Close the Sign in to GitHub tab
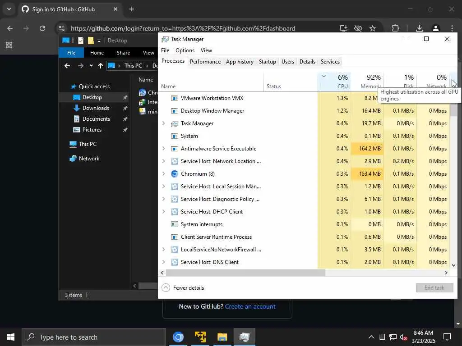The image size is (462, 346). [115, 9]
